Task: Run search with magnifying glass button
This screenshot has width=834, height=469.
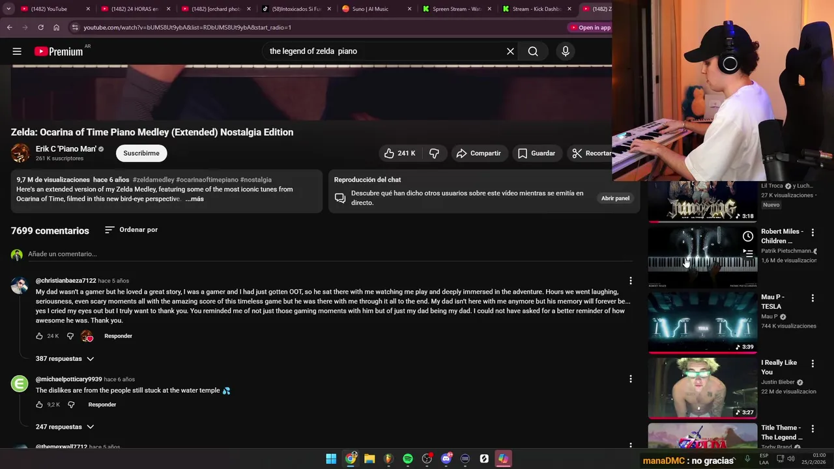Action: pos(533,51)
